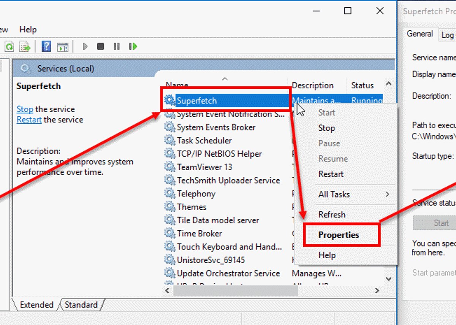Choose Refresh in the context menu
Image resolution: width=456 pixels, height=325 pixels.
332,214
